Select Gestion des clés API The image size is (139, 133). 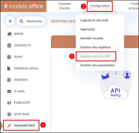(95, 56)
